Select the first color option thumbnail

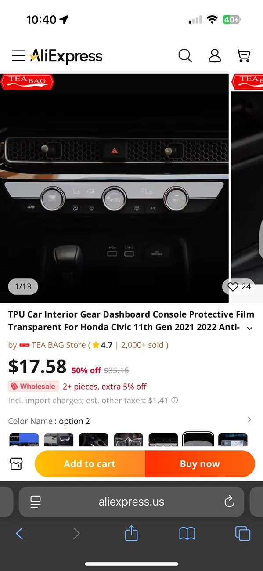(24, 439)
